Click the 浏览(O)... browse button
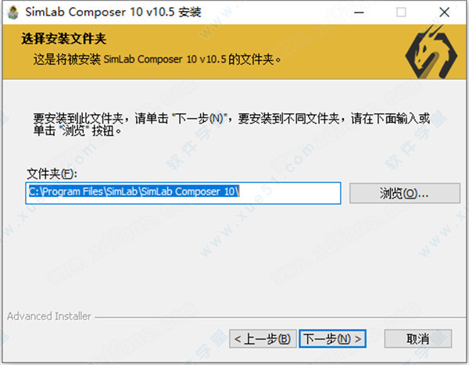Screen dimensions: 469x365 [405, 193]
